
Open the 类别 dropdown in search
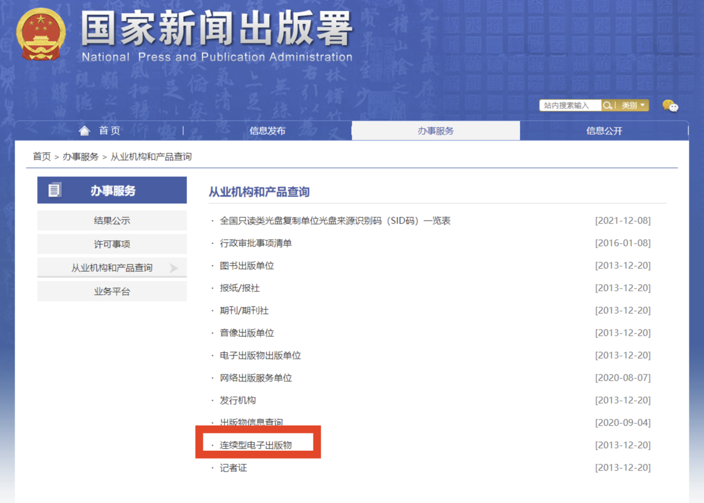point(633,106)
